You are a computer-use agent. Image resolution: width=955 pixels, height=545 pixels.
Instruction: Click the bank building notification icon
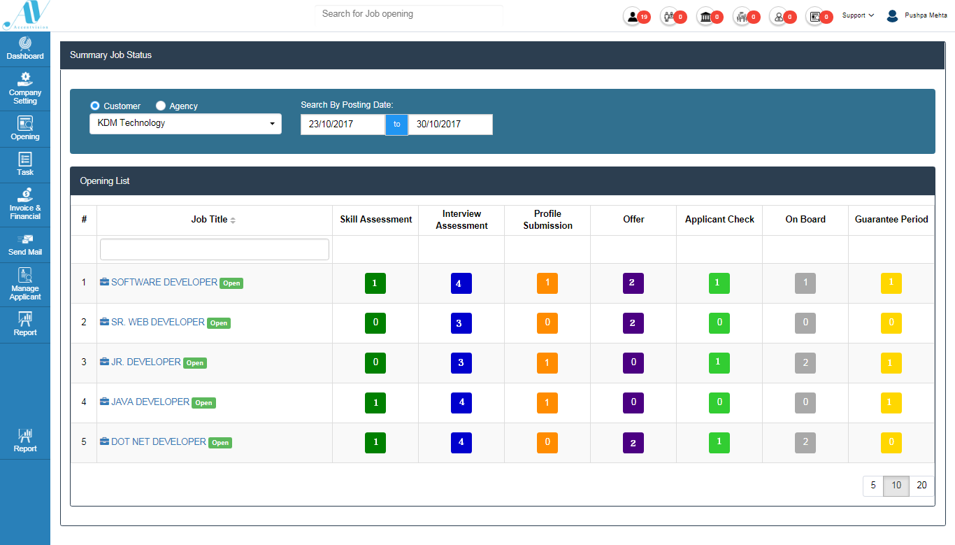click(x=706, y=16)
